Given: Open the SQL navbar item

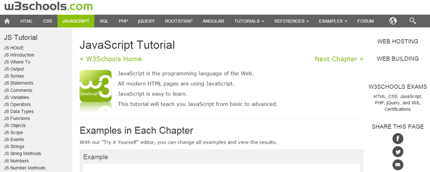Looking at the screenshot, I should pyautogui.click(x=104, y=21).
